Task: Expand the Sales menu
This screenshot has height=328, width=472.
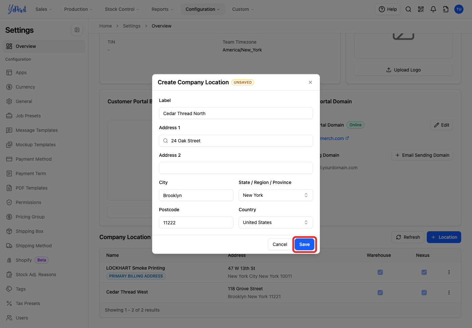Action: click(x=44, y=9)
